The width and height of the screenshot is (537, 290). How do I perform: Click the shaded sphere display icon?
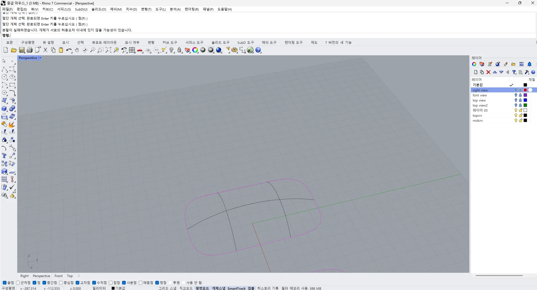click(x=203, y=50)
